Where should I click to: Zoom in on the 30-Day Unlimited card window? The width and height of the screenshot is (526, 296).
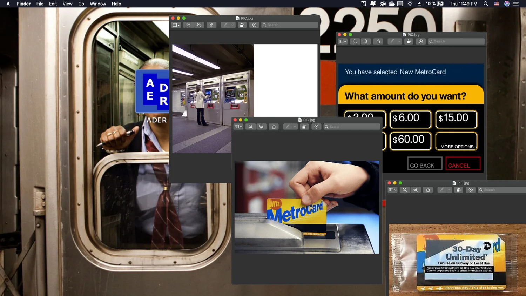point(416,190)
